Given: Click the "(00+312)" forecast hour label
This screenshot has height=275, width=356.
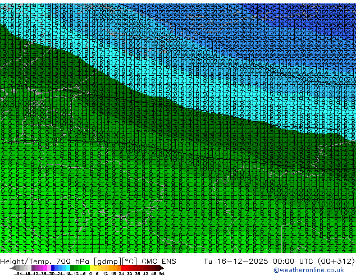Looking at the screenshot, I should tap(336, 262).
